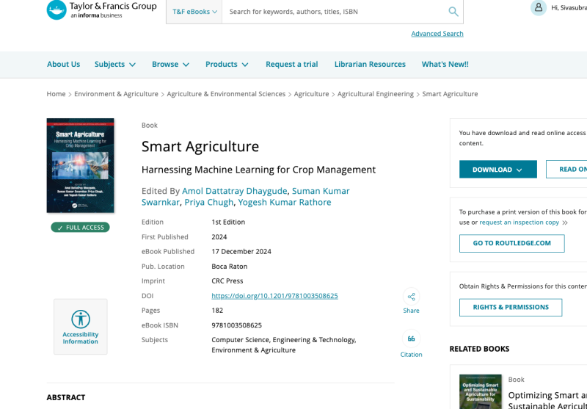The image size is (587, 409).
Task: Click the GO TO ROUTLEDGE.COM button
Action: pos(511,244)
